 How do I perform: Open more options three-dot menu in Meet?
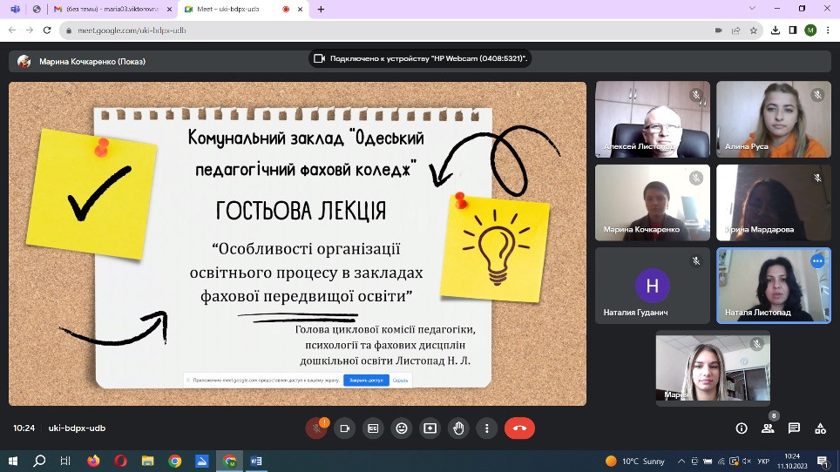(486, 428)
